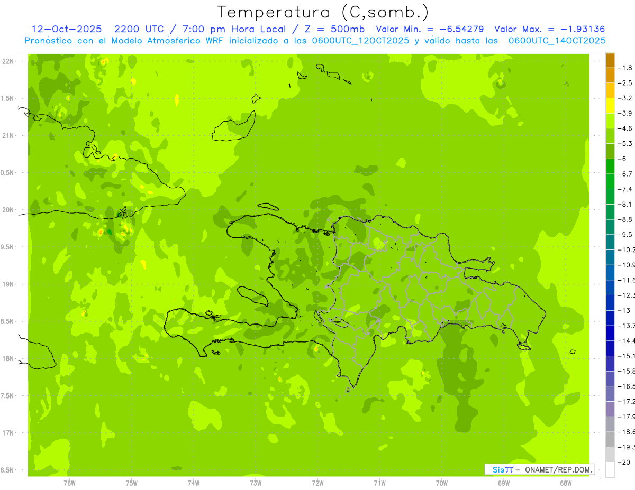The height and width of the screenshot is (490, 635).
Task: Click 'Valor Max. = -1.93136'
Action: point(549,29)
